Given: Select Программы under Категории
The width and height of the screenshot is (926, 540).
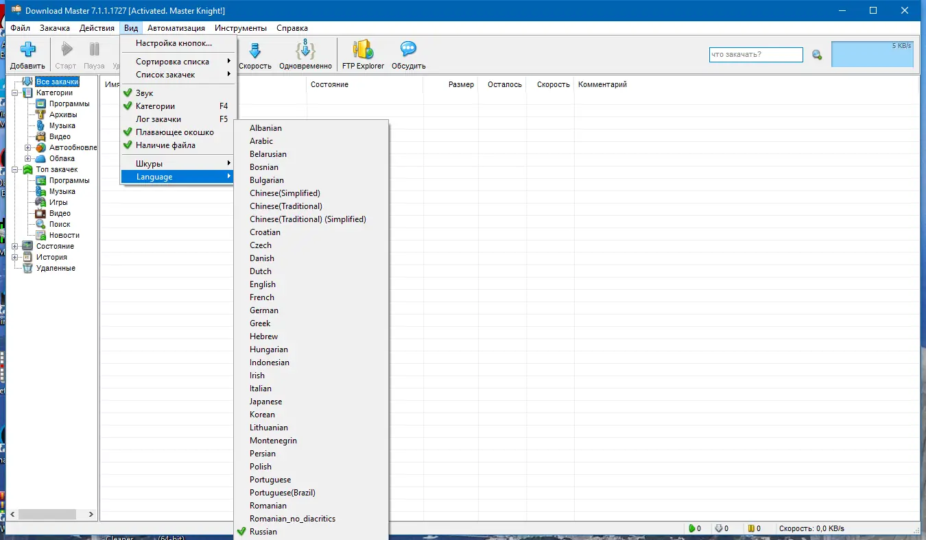Looking at the screenshot, I should [x=69, y=103].
